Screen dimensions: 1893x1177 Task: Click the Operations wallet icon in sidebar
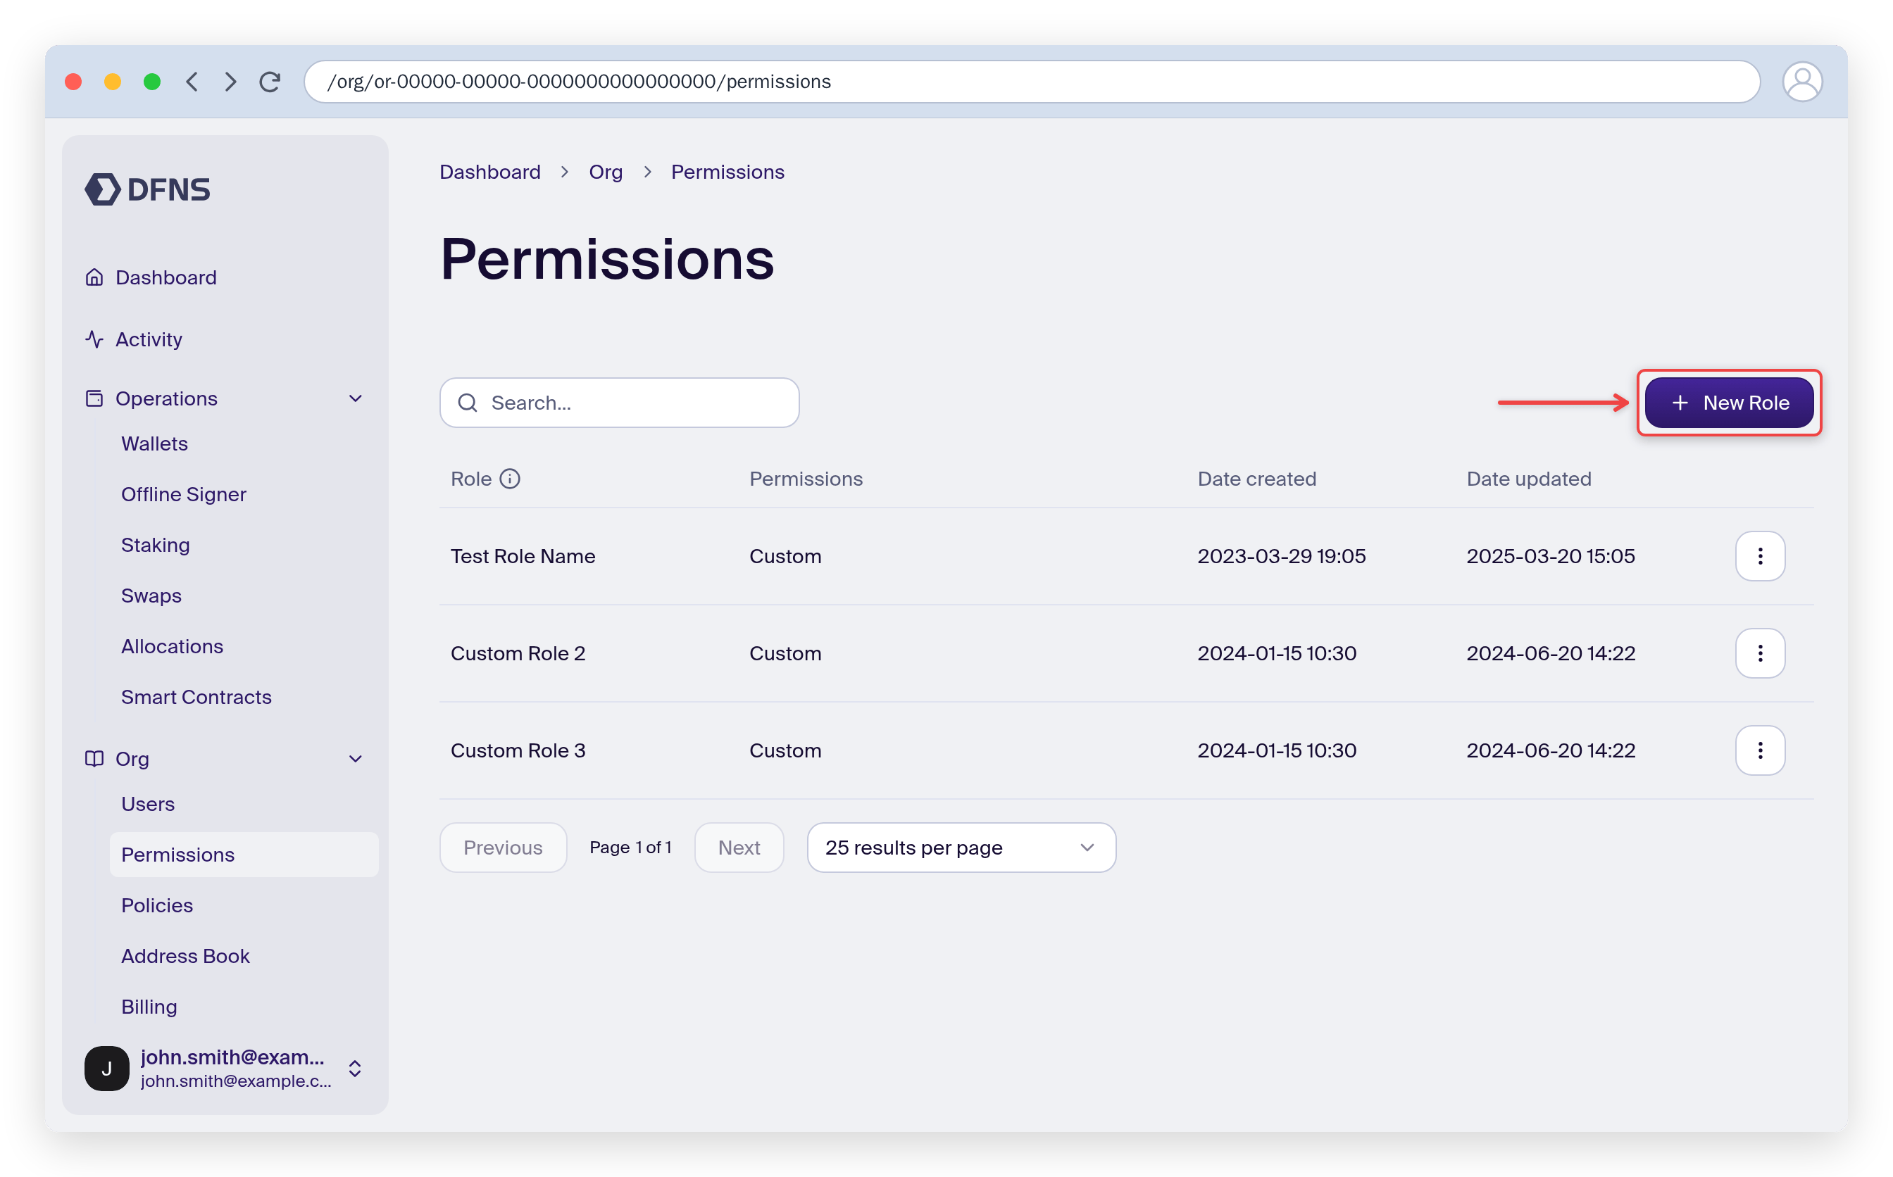(94, 398)
